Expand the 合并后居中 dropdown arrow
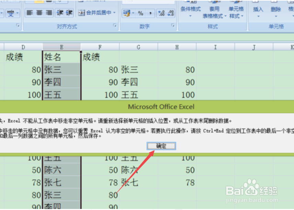Viewport: 294px width, 210px height. pyautogui.click(x=114, y=13)
